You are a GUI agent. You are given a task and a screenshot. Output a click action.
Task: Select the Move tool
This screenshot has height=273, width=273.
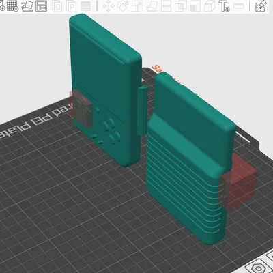pyautogui.click(x=109, y=6)
